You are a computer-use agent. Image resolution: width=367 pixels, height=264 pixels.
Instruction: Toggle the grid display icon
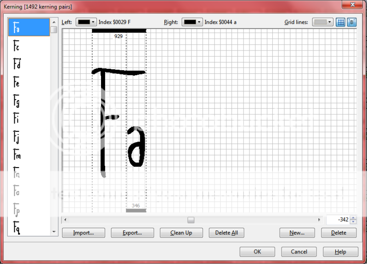(340, 22)
